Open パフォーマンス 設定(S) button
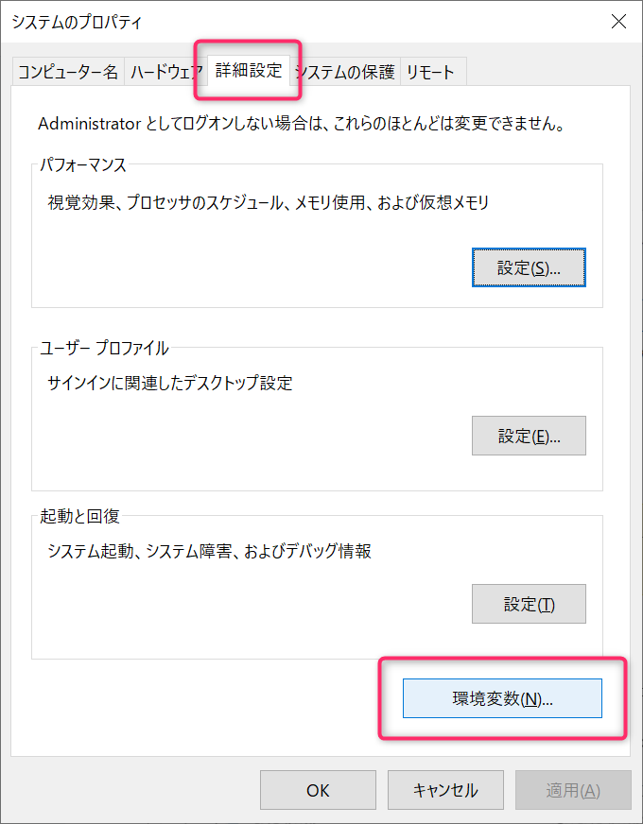 pyautogui.click(x=529, y=267)
